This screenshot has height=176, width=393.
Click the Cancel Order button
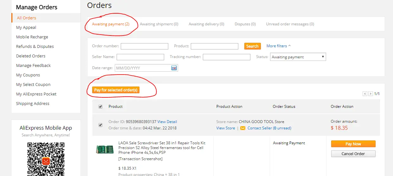[x=353, y=154]
